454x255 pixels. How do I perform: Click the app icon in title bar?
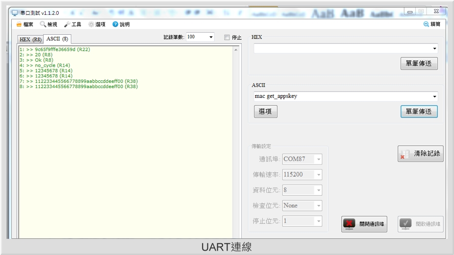pos(14,13)
